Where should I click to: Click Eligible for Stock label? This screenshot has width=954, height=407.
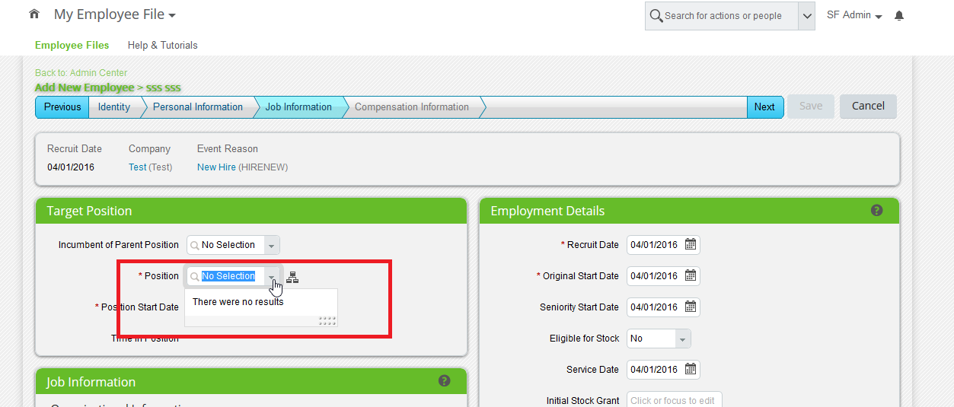point(585,339)
